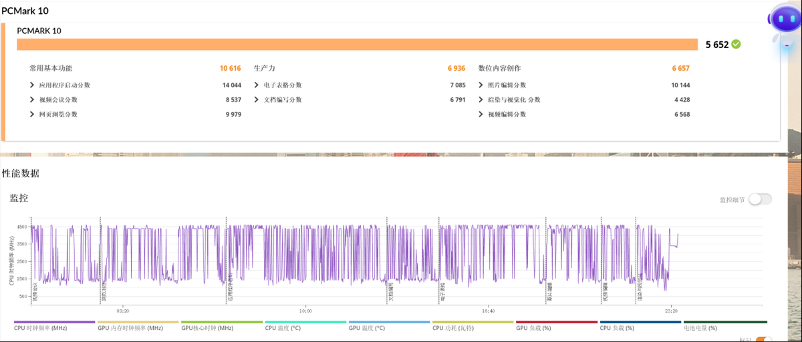Image resolution: width=802 pixels, height=342 pixels.
Task: Expand the 文档编写分数 row
Action: (x=257, y=100)
